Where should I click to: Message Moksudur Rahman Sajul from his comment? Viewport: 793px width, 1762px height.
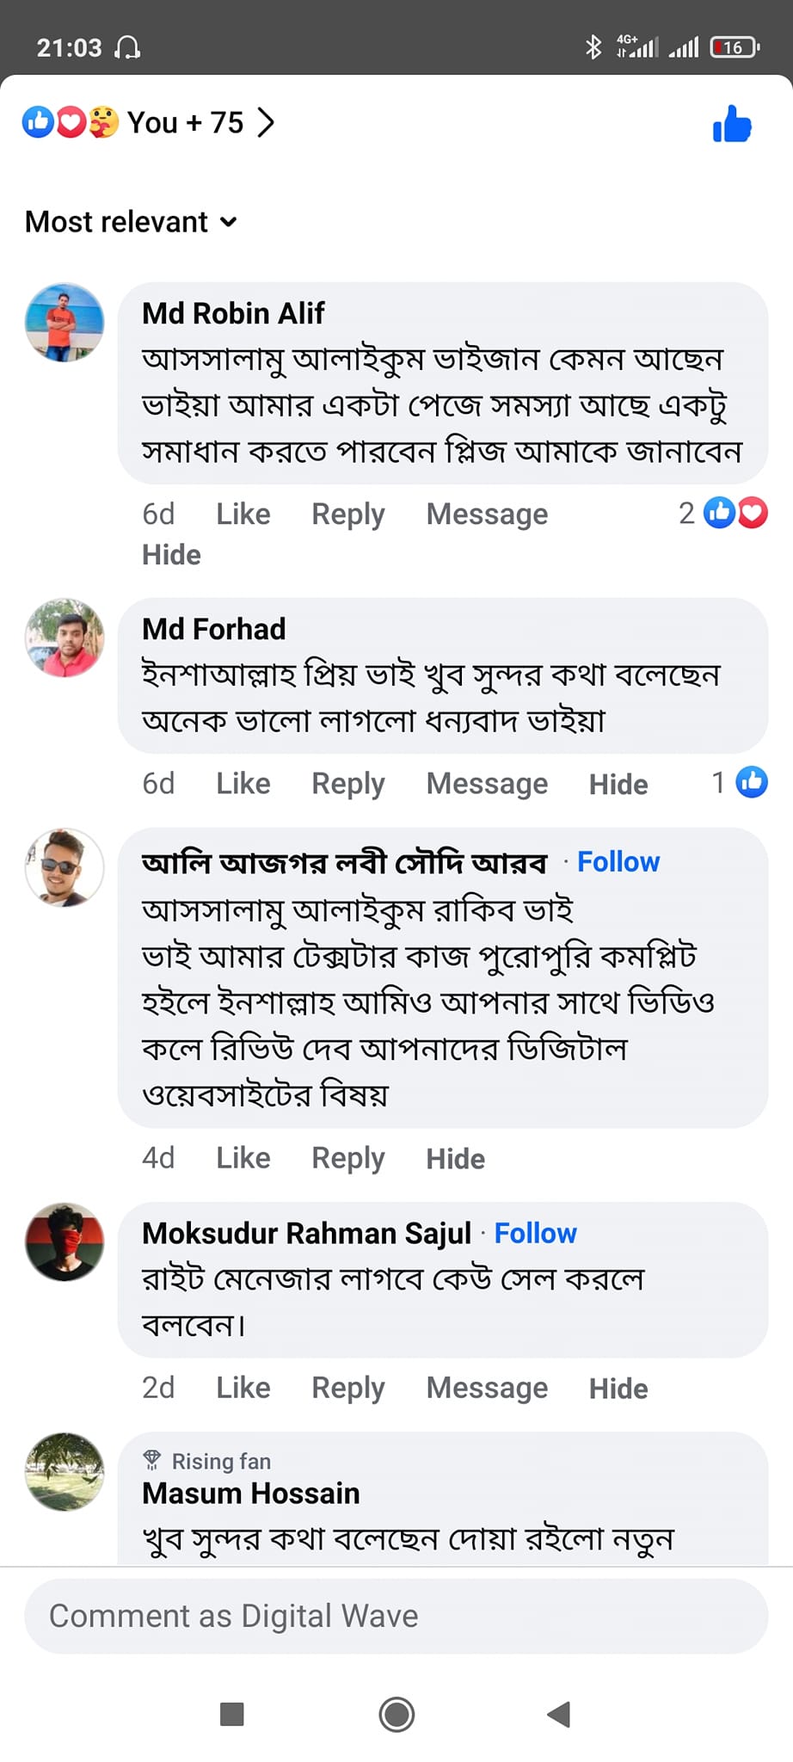487,1388
